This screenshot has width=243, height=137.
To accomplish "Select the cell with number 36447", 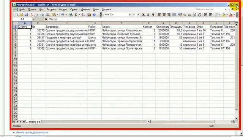I will pos(38,37).
